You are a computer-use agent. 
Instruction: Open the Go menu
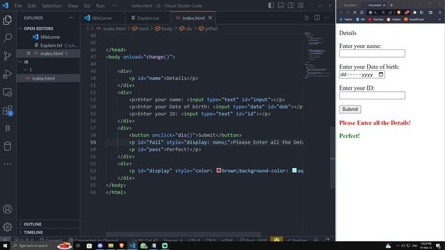click(x=87, y=6)
